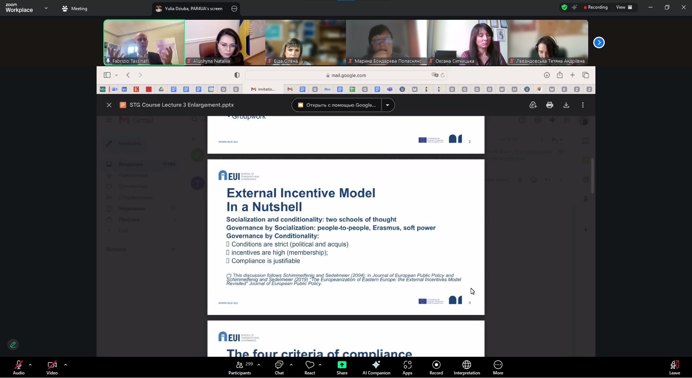This screenshot has height=378, width=692.
Task: Turn on camera with Video button
Action: pos(52,367)
